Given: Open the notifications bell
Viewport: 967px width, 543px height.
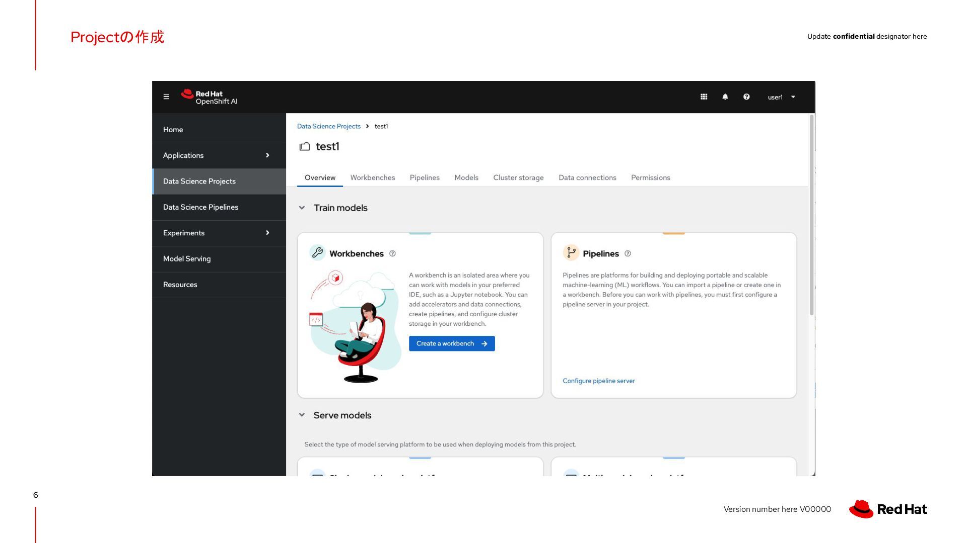Looking at the screenshot, I should pyautogui.click(x=725, y=97).
